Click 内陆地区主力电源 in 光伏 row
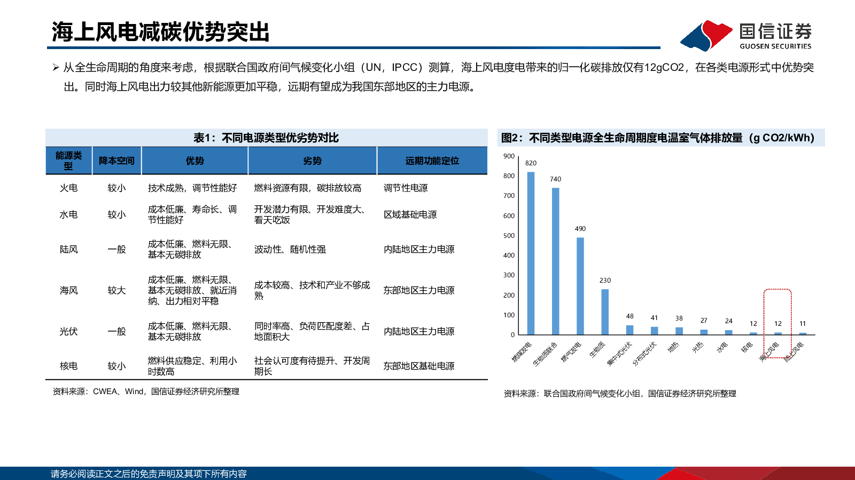 [x=419, y=331]
